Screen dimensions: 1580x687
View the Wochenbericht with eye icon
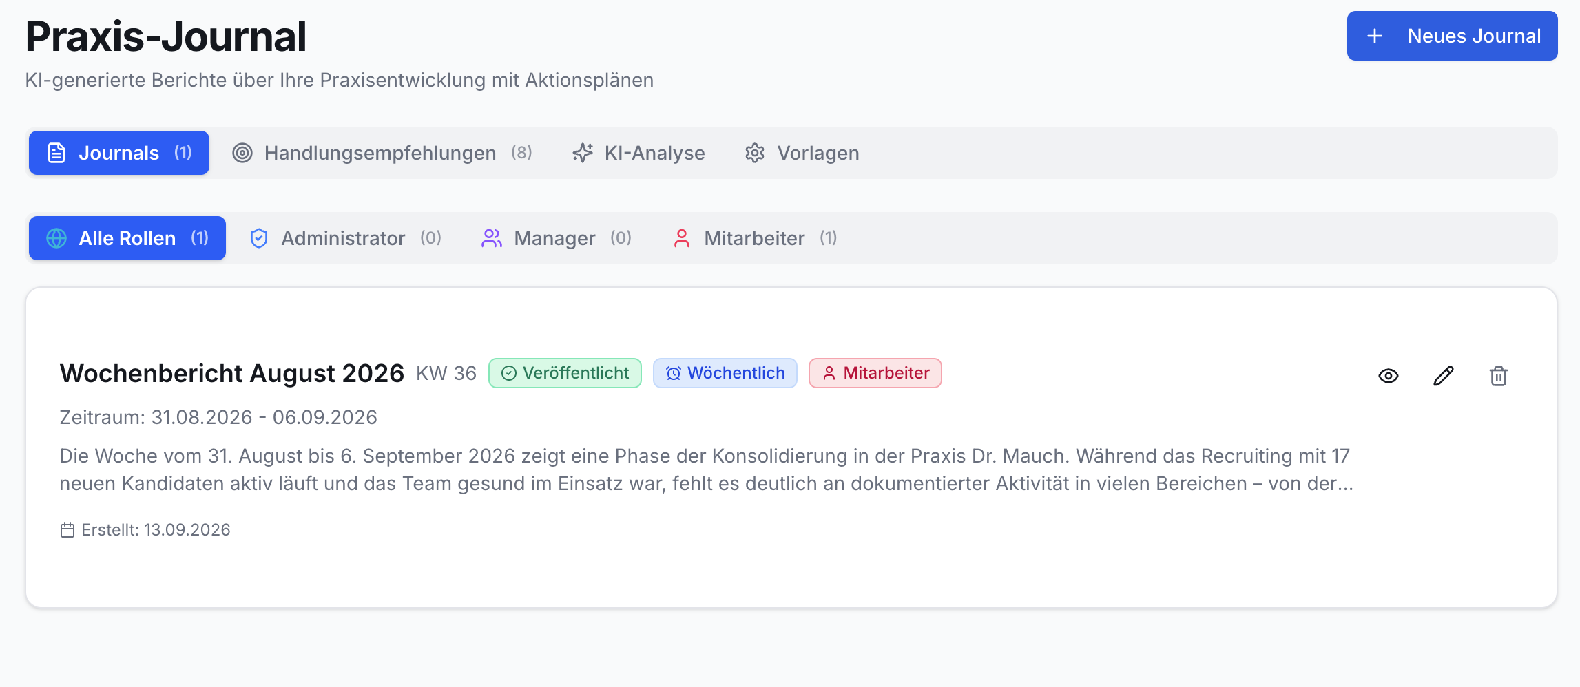1389,376
